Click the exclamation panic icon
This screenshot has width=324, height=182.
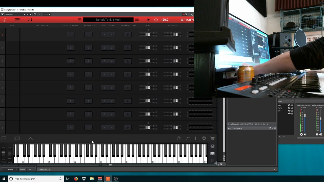tap(195, 138)
